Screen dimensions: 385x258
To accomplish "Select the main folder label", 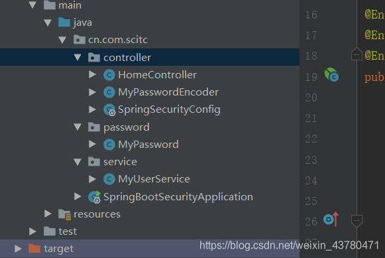I will pyautogui.click(x=70, y=5).
